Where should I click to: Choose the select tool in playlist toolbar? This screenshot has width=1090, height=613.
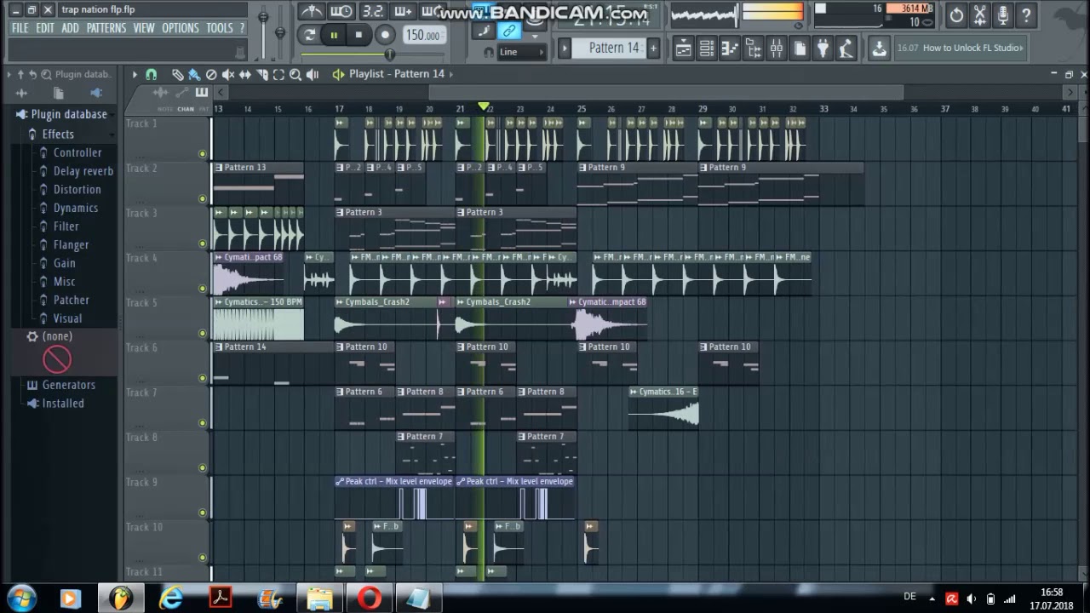coord(278,74)
